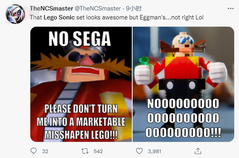This screenshot has width=239, height=158.
Task: Click the 3,981 likes count
Action: 154,151
